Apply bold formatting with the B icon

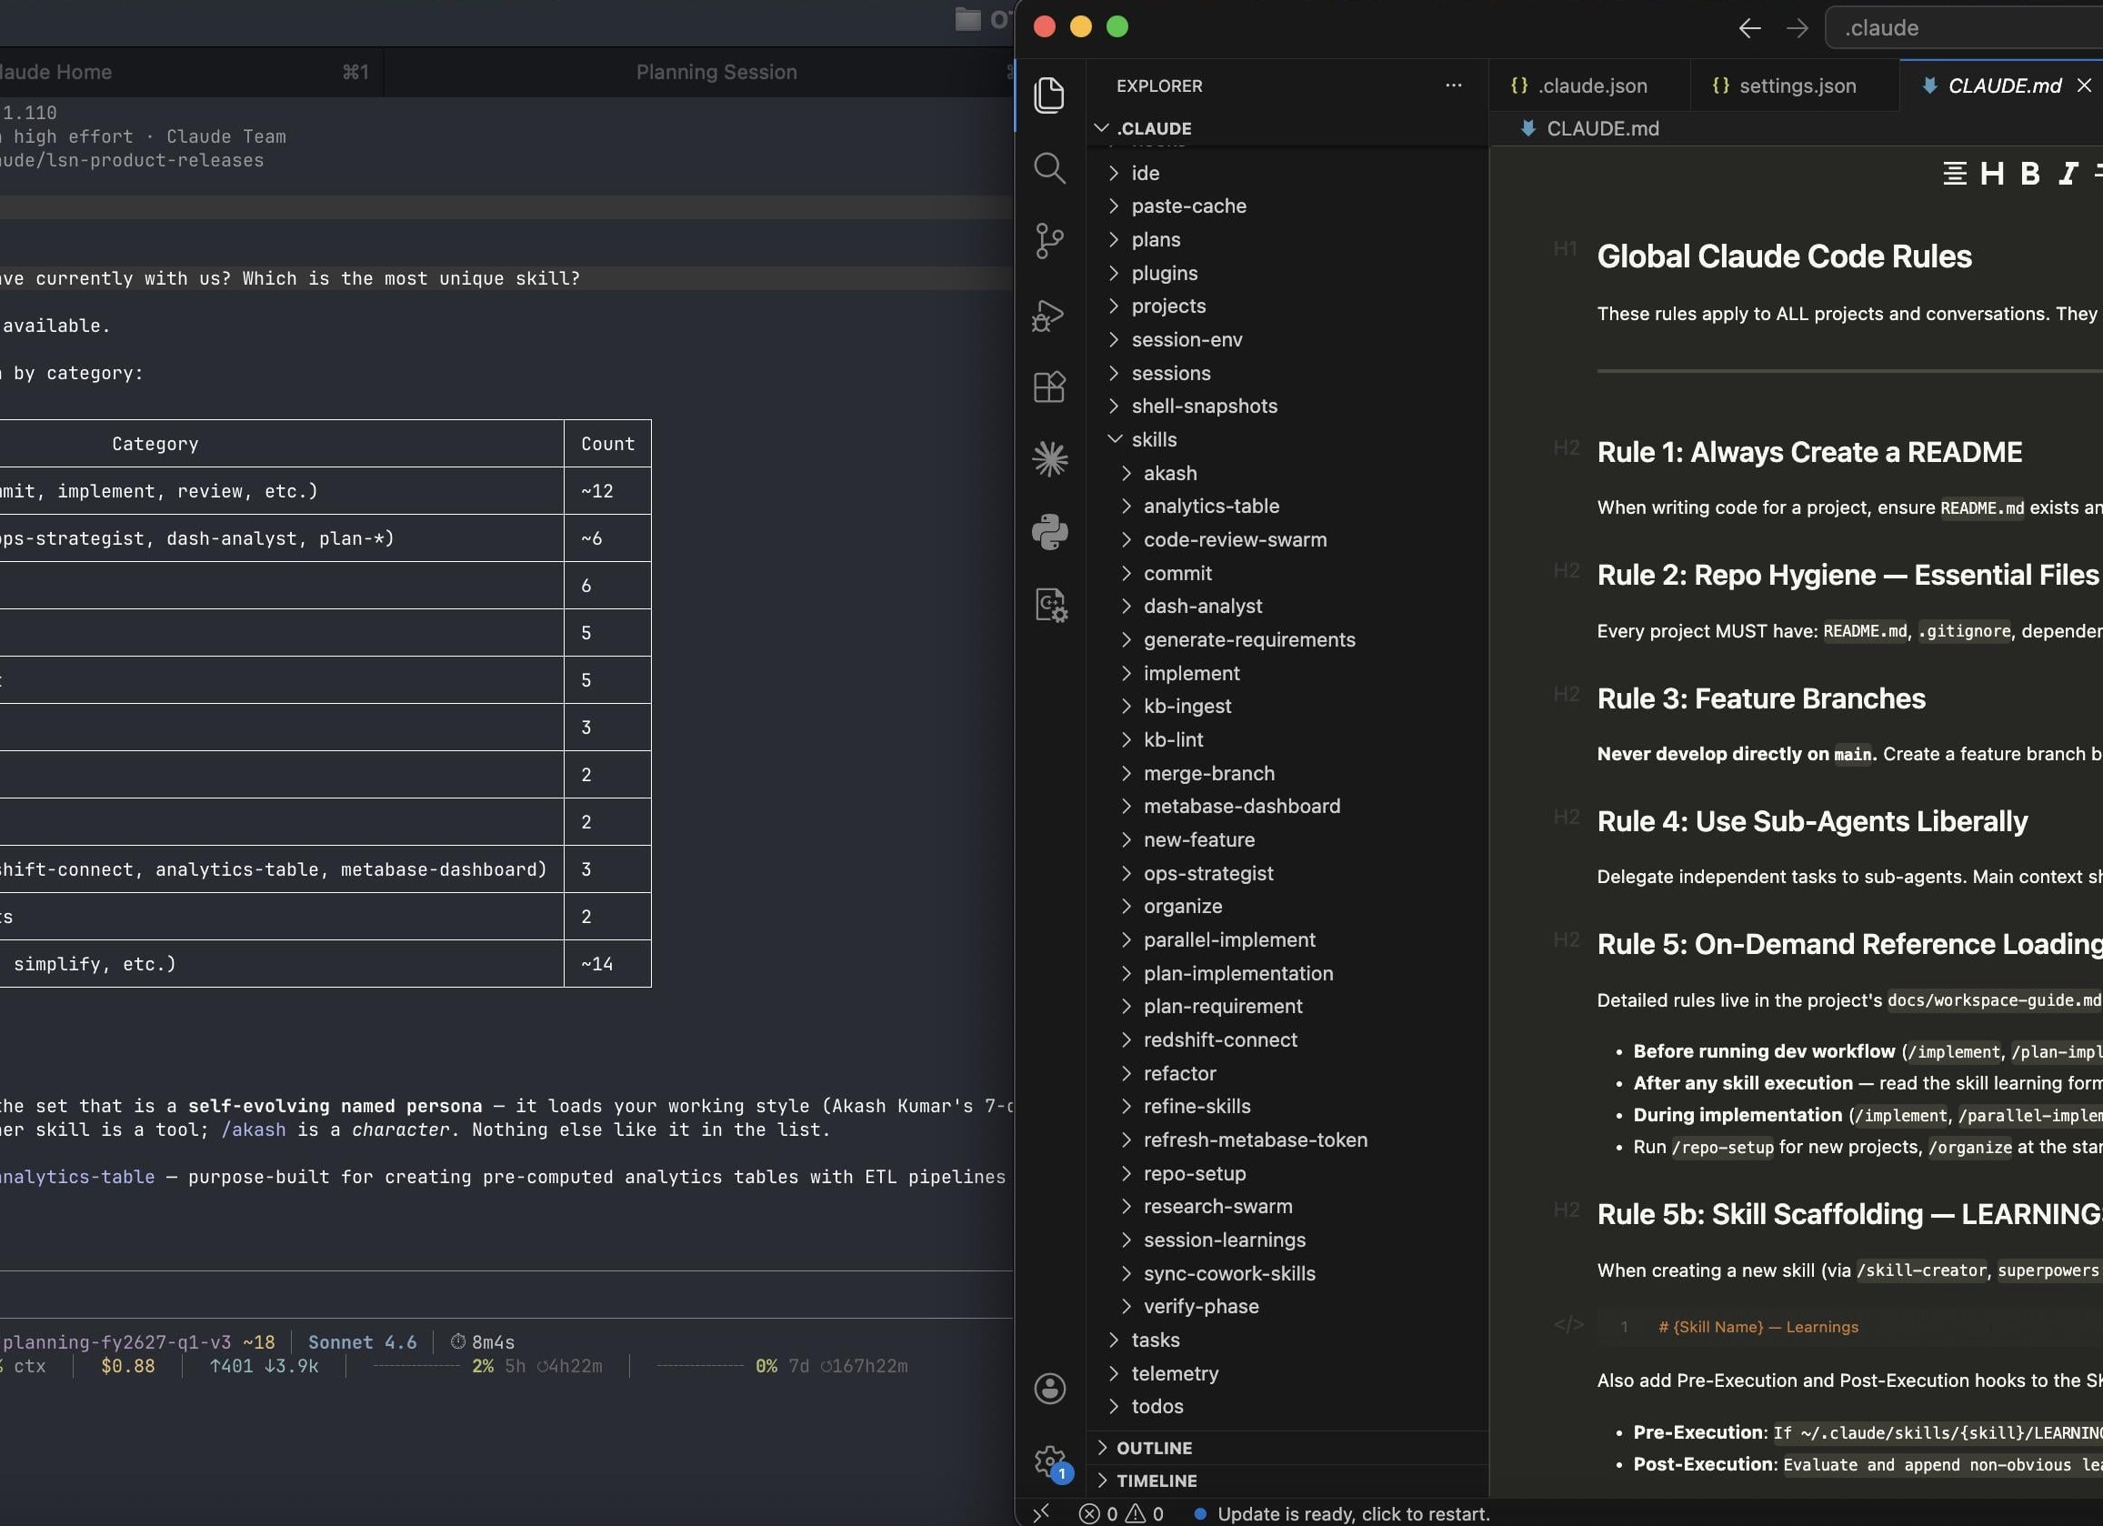pyautogui.click(x=2029, y=174)
